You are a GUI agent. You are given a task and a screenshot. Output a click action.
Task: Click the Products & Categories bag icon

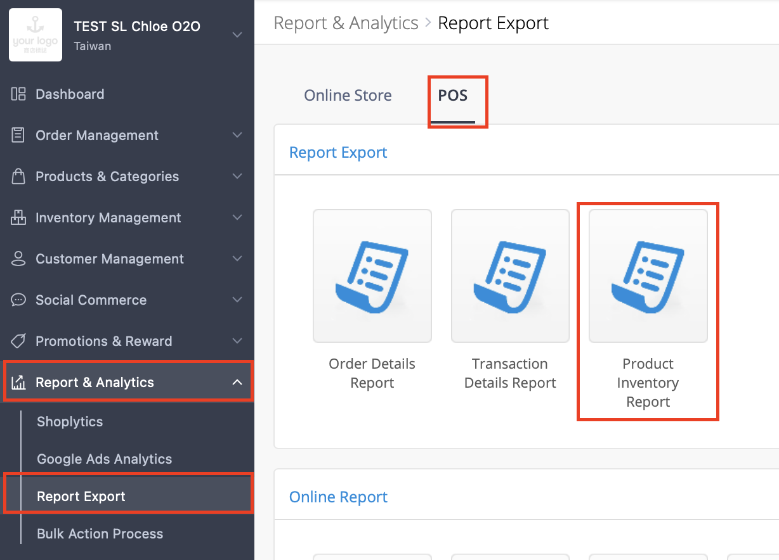[18, 177]
